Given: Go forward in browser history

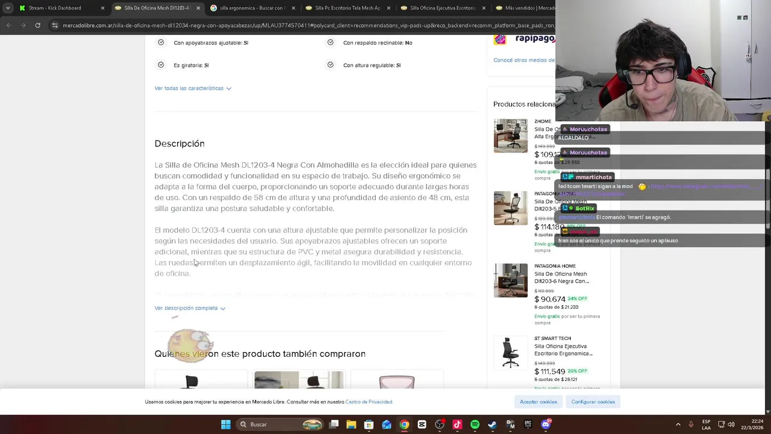Looking at the screenshot, I should point(23,25).
